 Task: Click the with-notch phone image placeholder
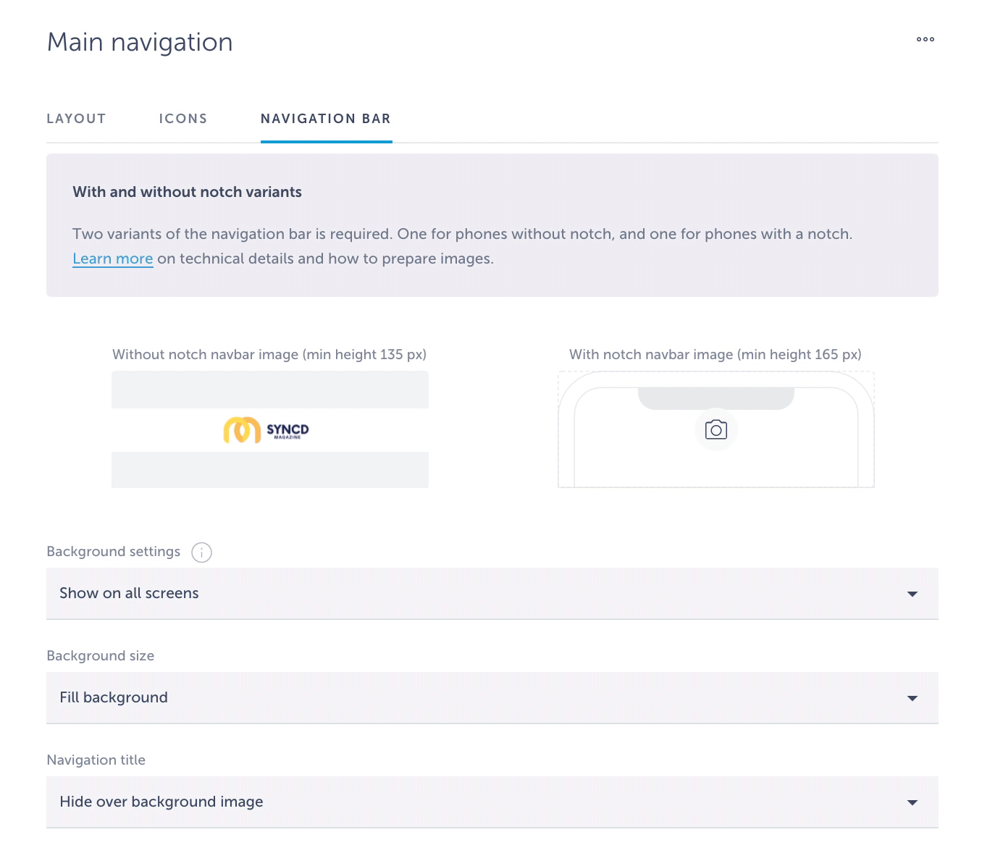[715, 429]
